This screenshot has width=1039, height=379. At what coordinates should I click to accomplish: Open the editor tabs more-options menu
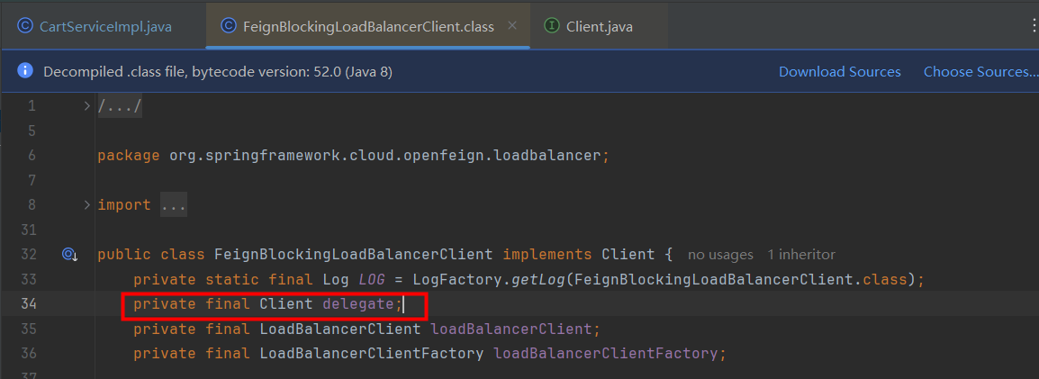[1033, 26]
